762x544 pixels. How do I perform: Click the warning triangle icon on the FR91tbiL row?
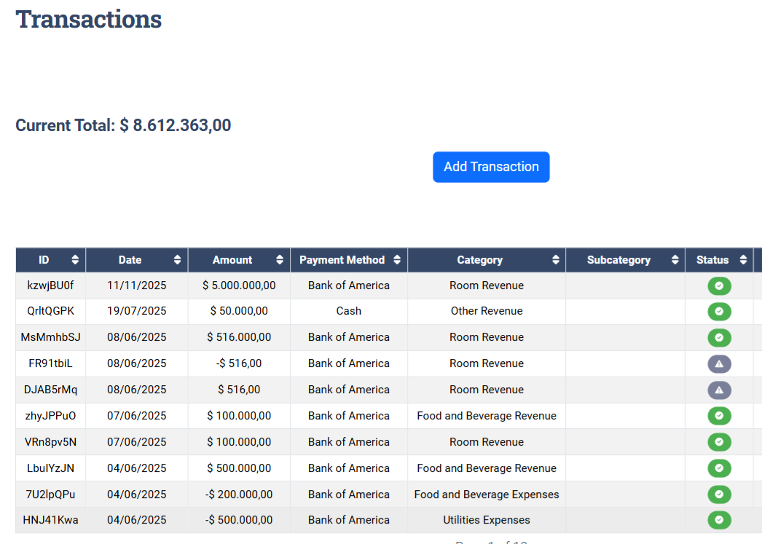(719, 363)
